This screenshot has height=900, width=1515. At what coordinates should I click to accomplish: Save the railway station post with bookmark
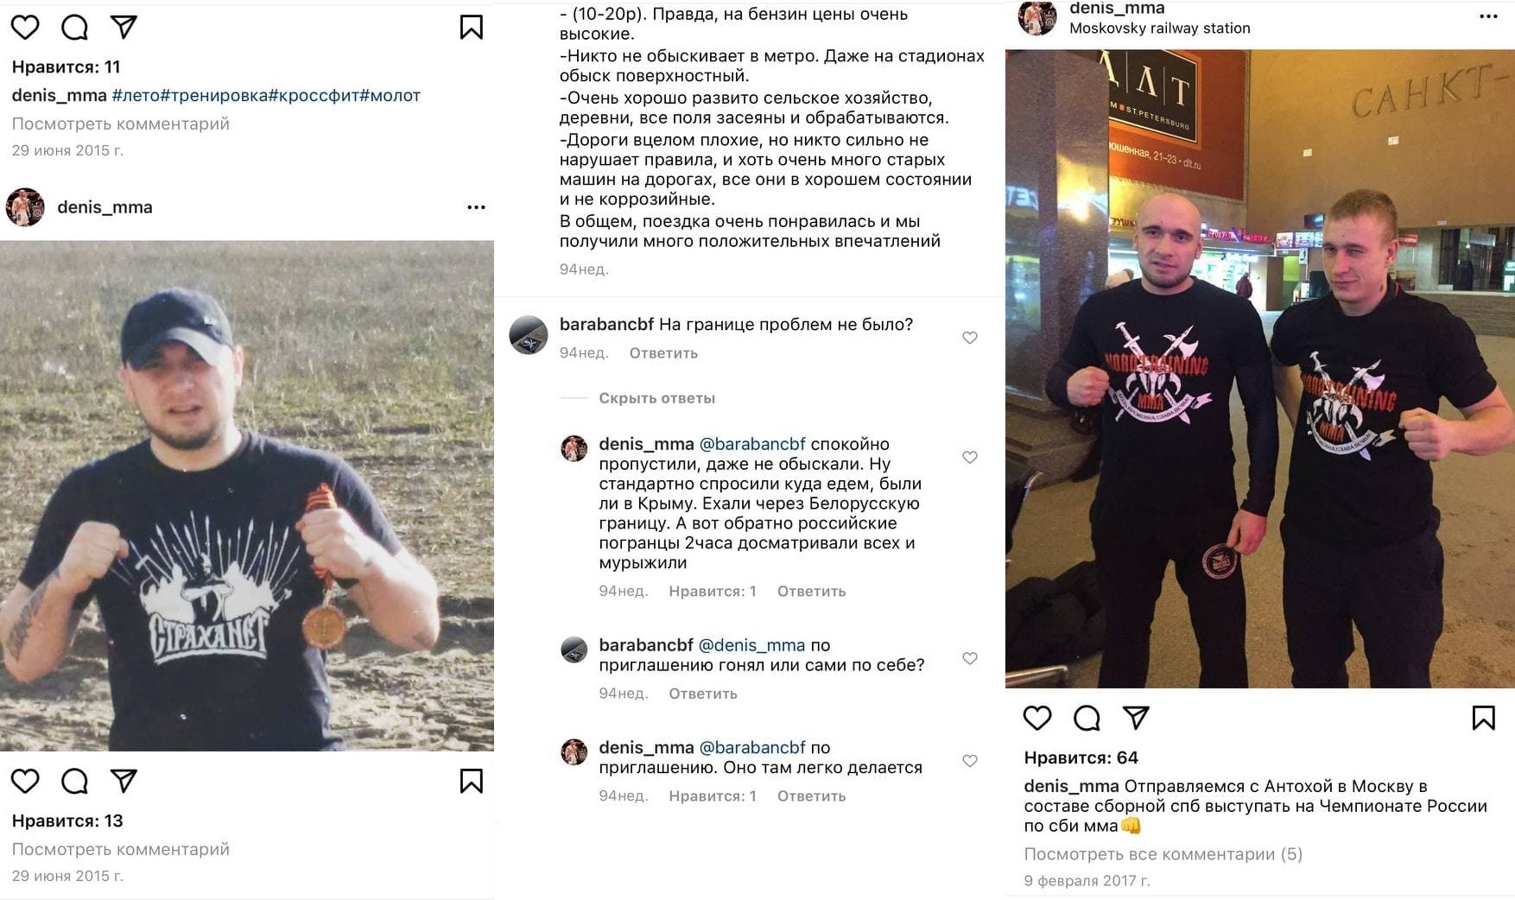tap(1483, 718)
